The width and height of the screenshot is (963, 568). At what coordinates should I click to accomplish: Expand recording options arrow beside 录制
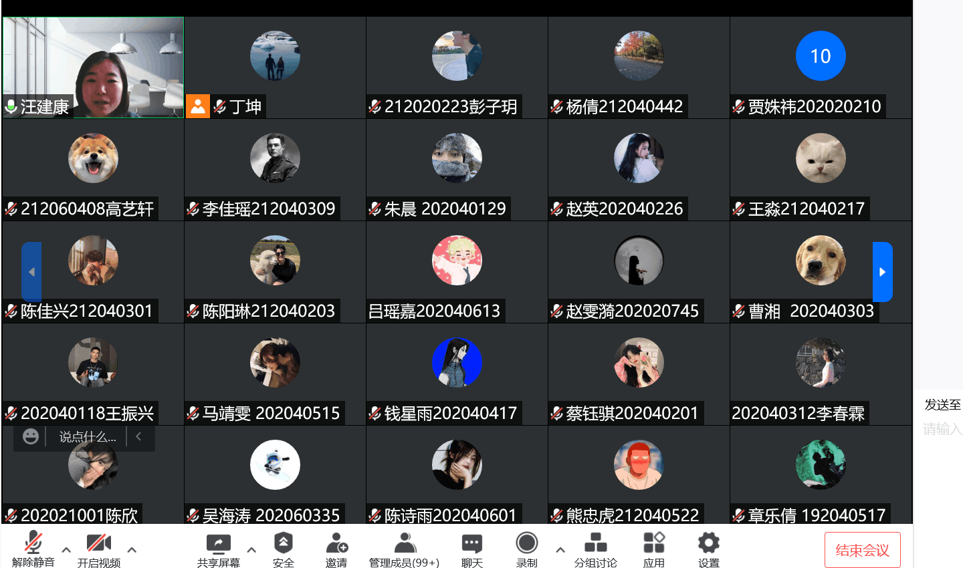click(x=560, y=550)
